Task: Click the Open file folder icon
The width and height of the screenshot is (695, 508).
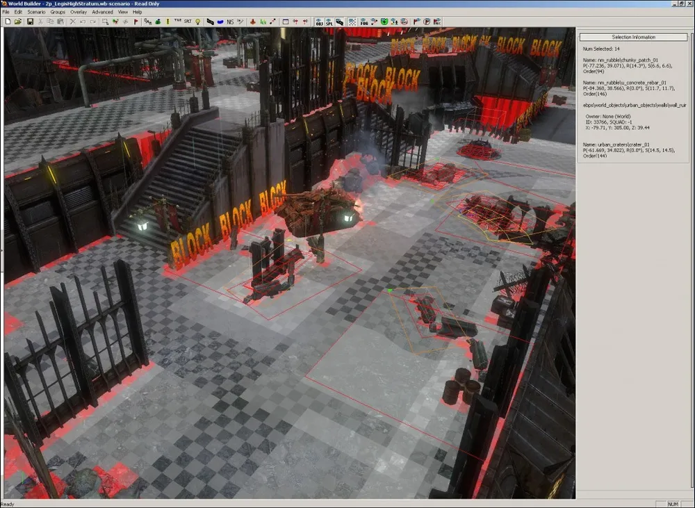Action: (18, 22)
